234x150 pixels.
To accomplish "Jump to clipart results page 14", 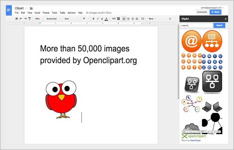I will coord(215,132).
